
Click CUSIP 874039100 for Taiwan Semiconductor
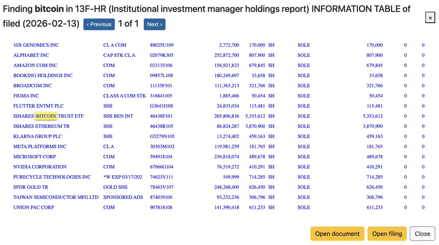(x=161, y=197)
